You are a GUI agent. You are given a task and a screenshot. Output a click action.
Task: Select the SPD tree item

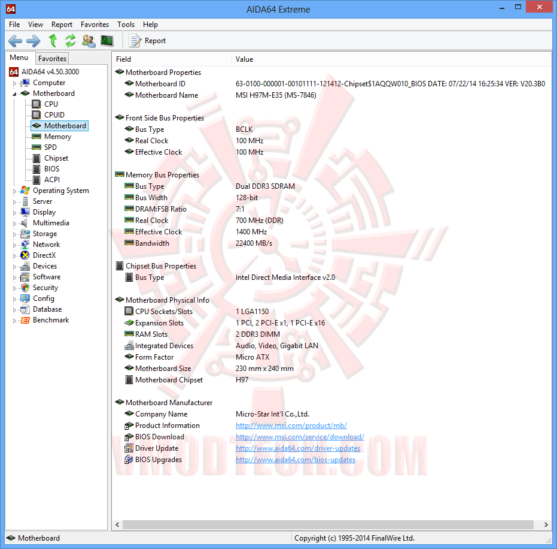pyautogui.click(x=50, y=147)
